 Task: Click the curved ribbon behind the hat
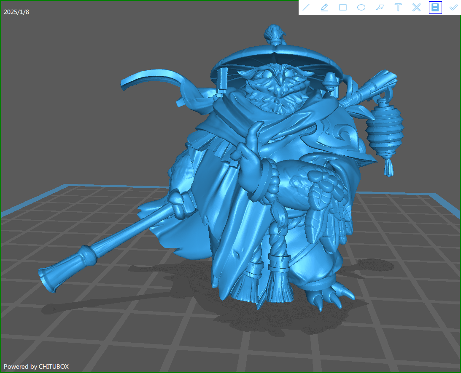pyautogui.click(x=152, y=81)
